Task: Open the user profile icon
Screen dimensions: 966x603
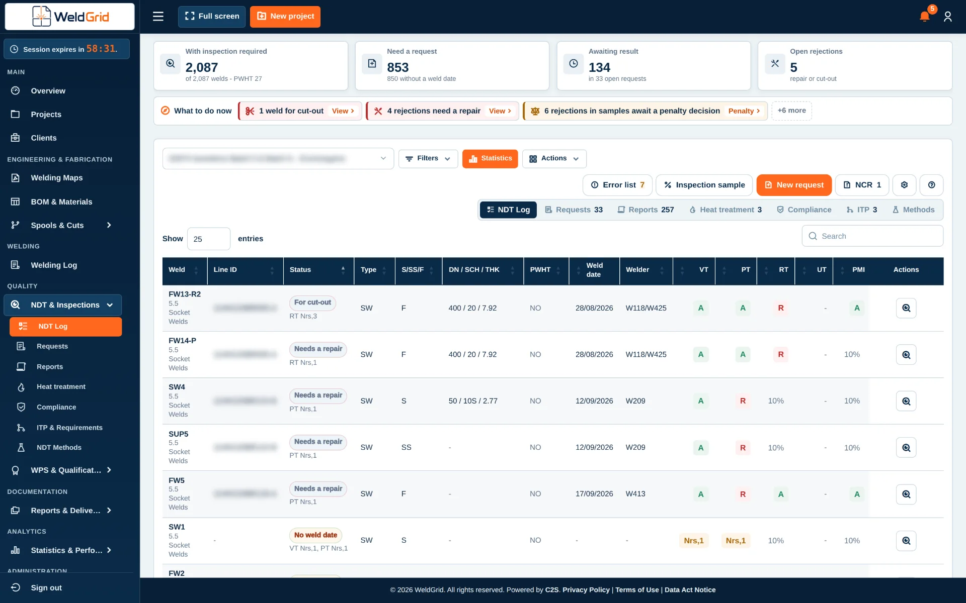Action: click(x=948, y=17)
